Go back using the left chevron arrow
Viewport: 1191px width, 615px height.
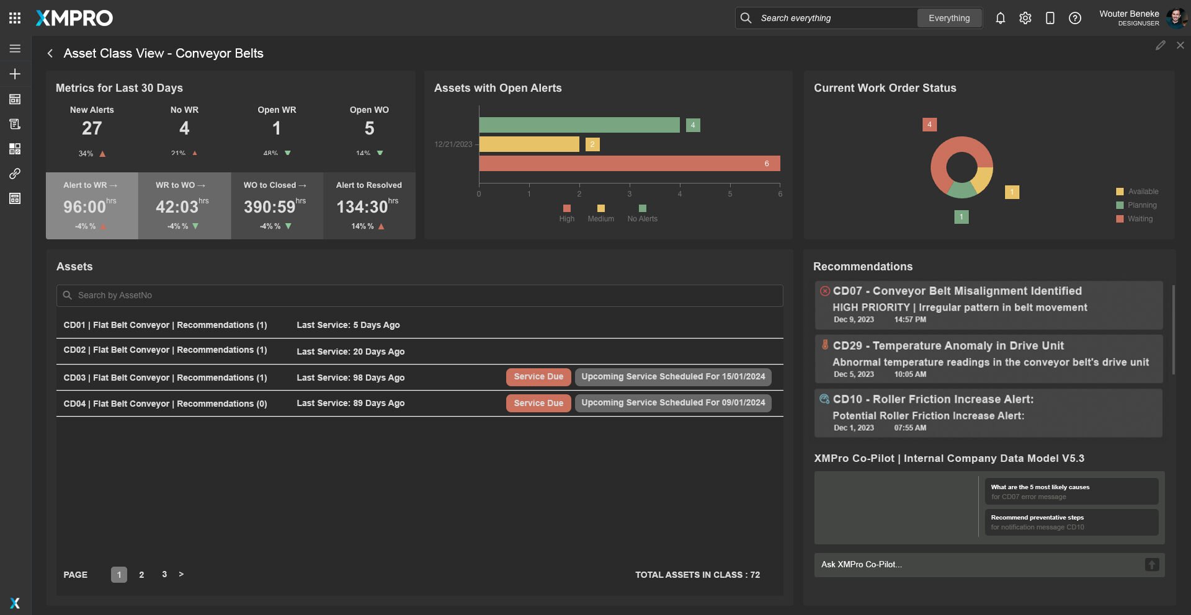click(x=50, y=53)
